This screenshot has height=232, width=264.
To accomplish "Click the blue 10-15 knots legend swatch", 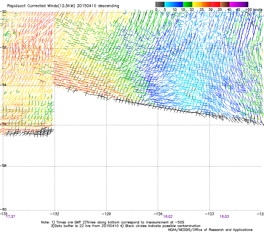I will 178,4.
